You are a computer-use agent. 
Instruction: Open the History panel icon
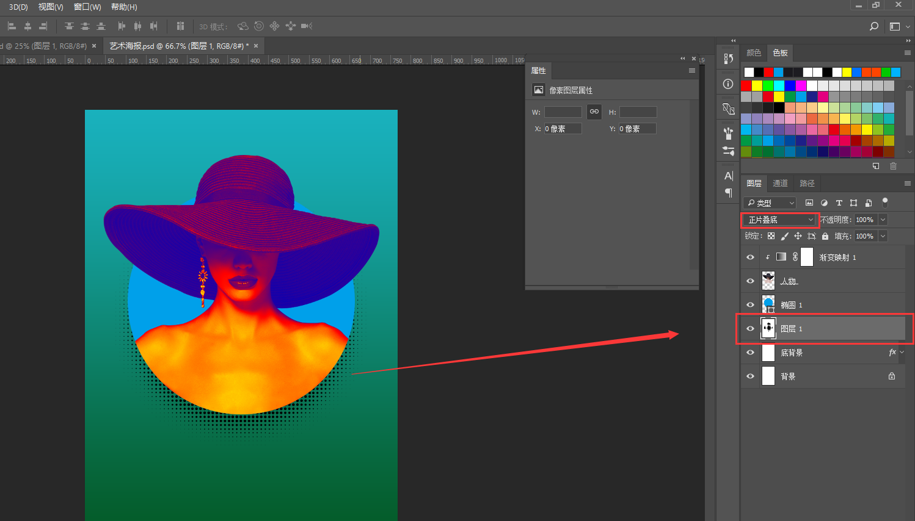[728, 59]
